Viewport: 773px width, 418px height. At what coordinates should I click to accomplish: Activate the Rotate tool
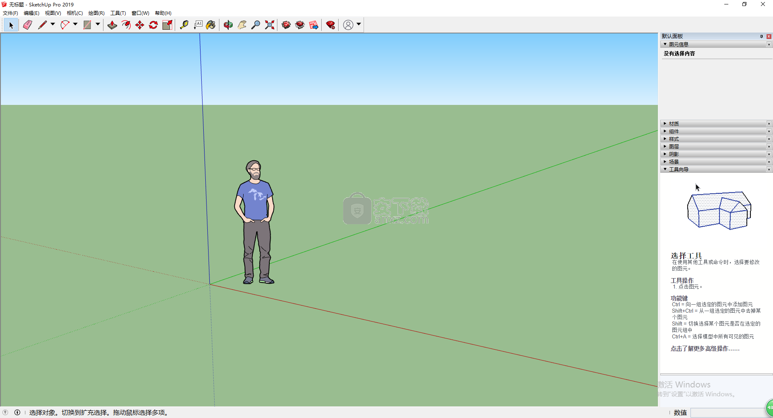coord(153,25)
